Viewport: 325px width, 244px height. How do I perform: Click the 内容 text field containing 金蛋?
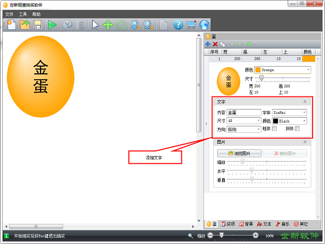[244, 112]
